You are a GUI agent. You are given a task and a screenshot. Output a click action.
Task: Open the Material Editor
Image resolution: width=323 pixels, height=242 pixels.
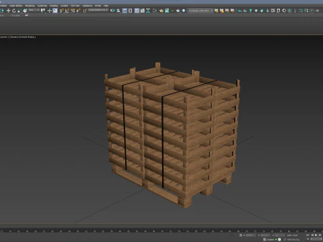155,11
